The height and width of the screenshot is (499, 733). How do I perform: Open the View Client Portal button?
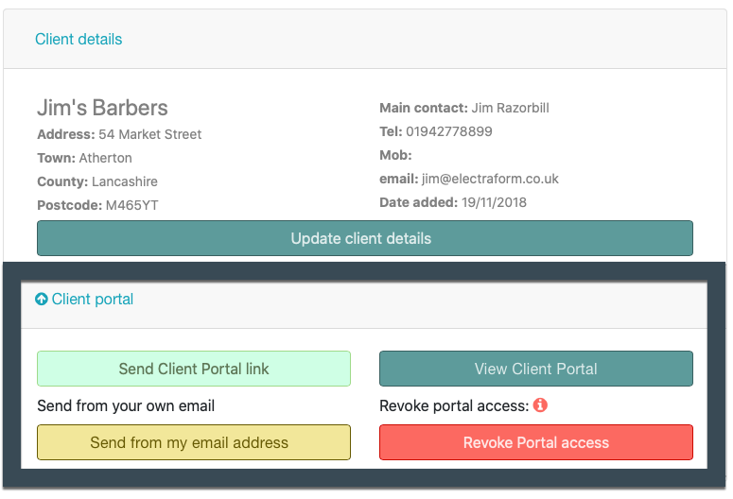click(535, 369)
